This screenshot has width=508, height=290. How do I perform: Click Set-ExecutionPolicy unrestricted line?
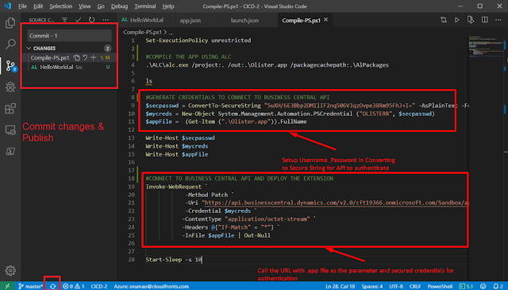tap(198, 41)
